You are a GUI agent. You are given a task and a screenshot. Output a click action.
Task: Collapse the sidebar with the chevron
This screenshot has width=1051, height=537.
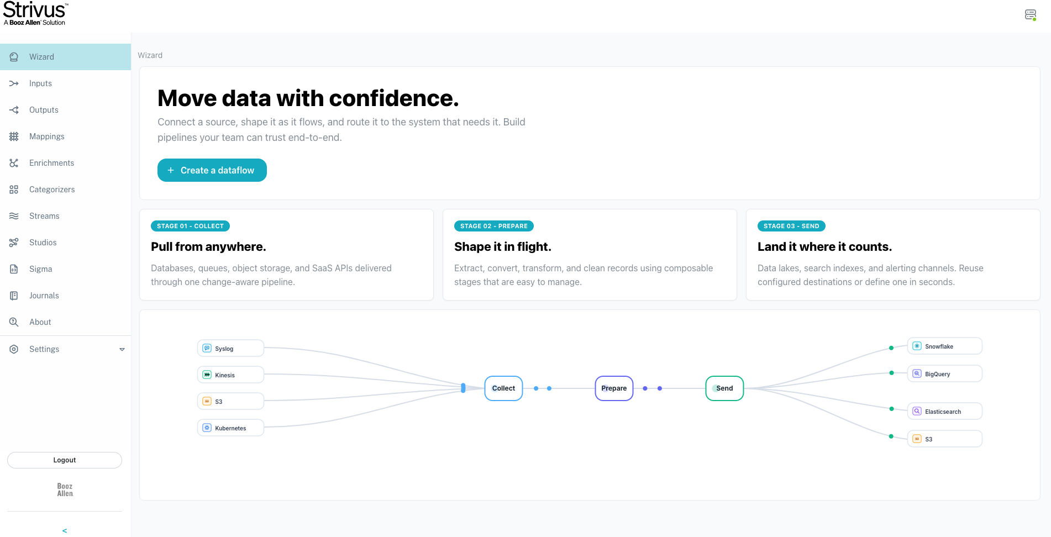65,530
